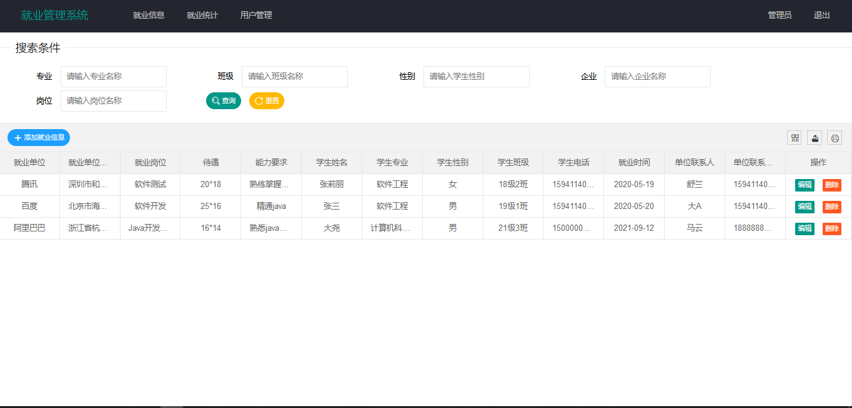
Task: Click the 管理员 account link
Action: click(780, 15)
